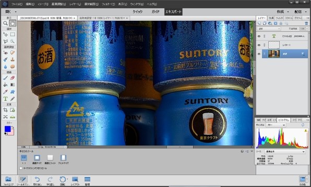The height and width of the screenshot is (187, 311).
Task: Open the Open file dropdown arrow
Action: [16, 12]
